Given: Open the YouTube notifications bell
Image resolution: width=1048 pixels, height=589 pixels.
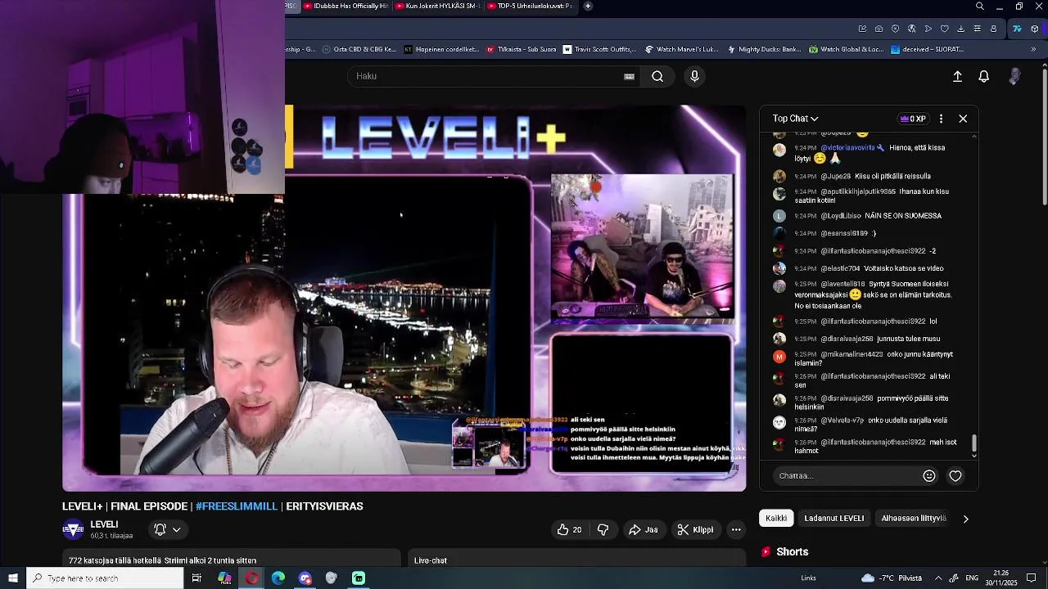Looking at the screenshot, I should 984,76.
